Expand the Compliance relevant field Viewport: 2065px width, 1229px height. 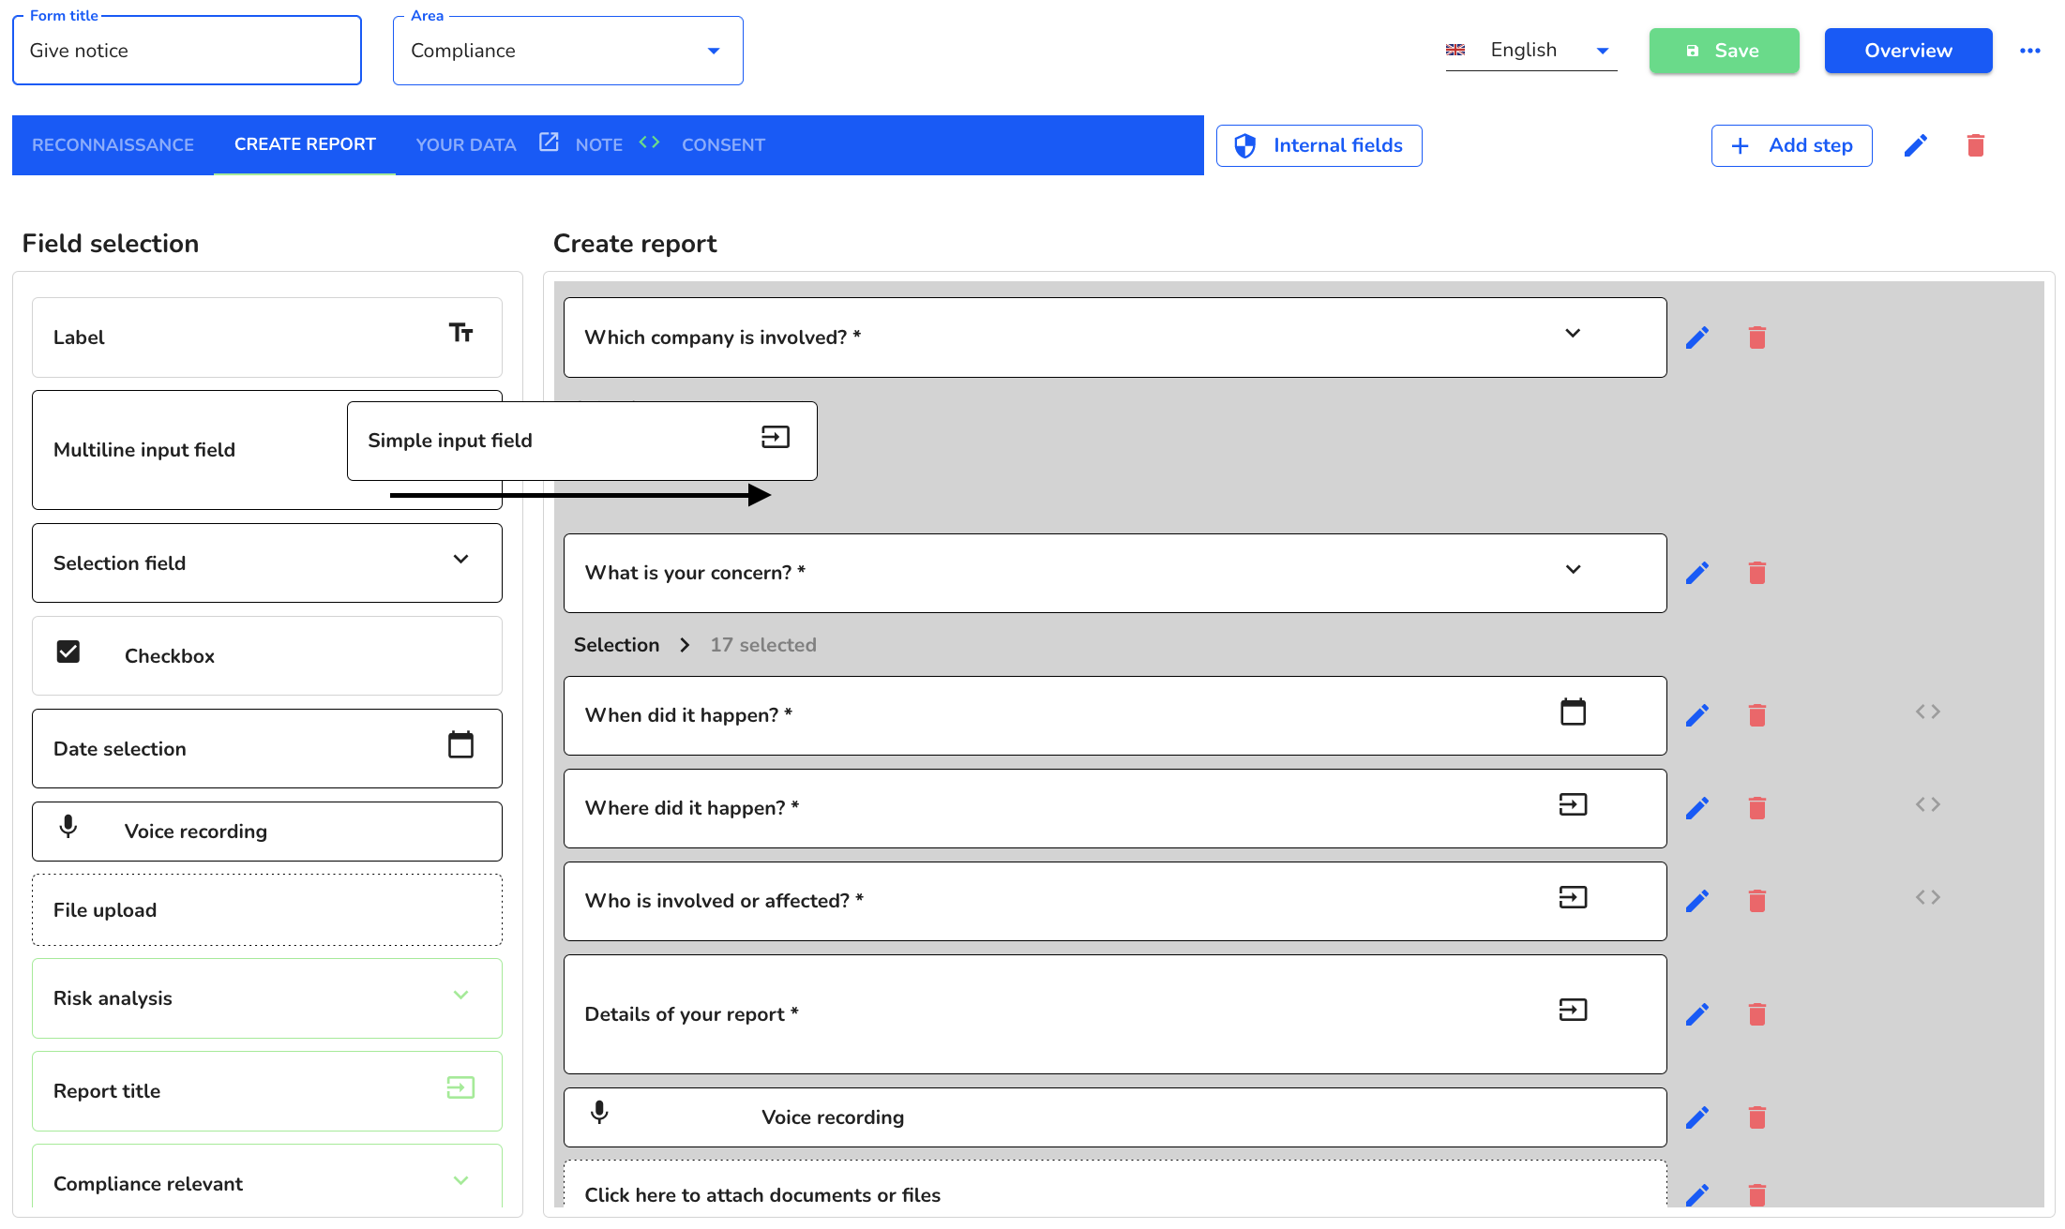point(460,1181)
